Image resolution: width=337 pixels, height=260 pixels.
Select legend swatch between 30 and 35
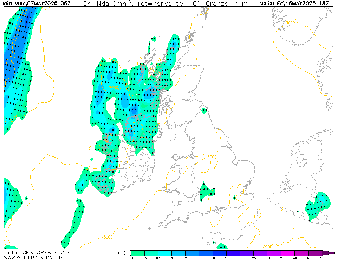[274, 253]
